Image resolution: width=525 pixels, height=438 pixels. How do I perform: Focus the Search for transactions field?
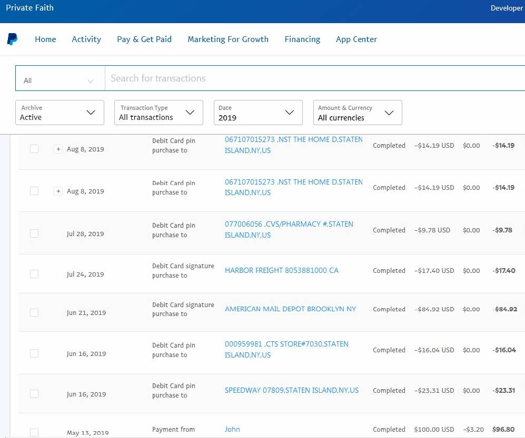315,78
